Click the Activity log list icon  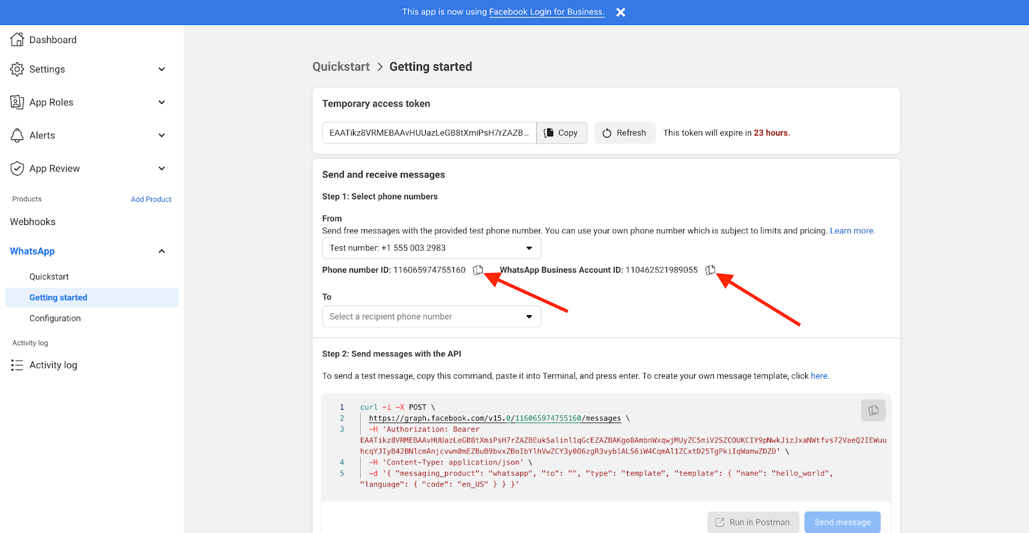[x=17, y=365]
